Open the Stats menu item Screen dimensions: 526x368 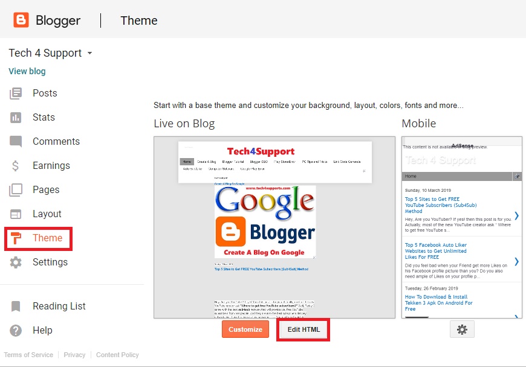pos(44,117)
